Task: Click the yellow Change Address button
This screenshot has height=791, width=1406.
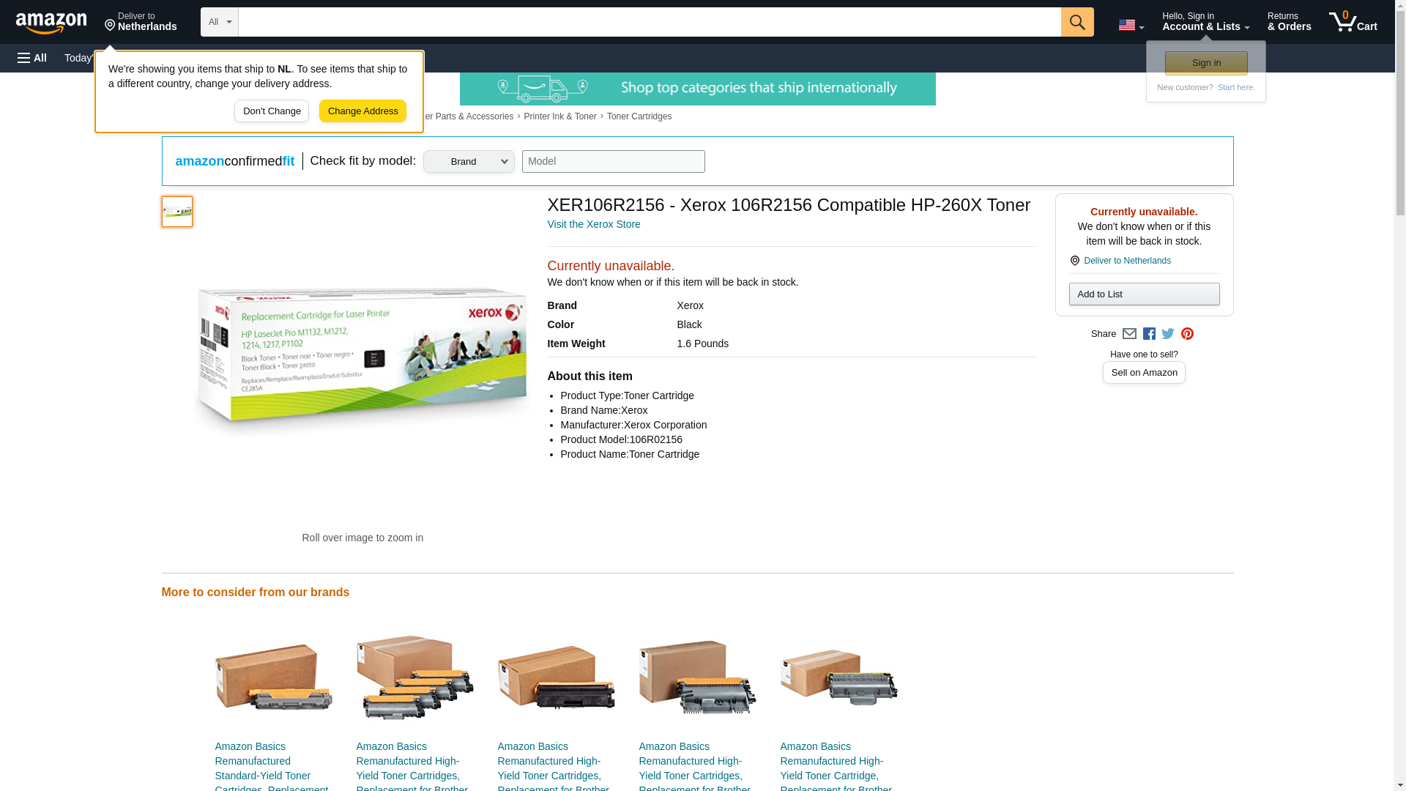Action: click(362, 111)
